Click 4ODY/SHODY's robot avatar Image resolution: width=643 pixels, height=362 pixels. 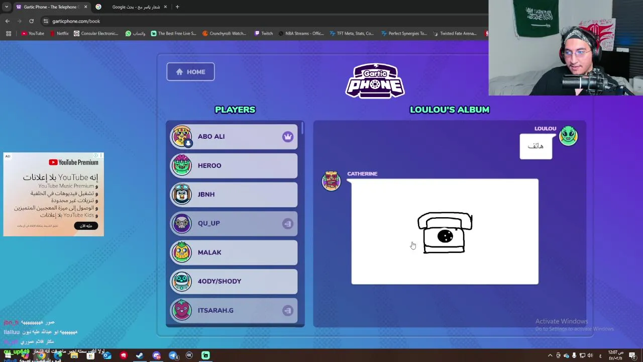pos(182,282)
